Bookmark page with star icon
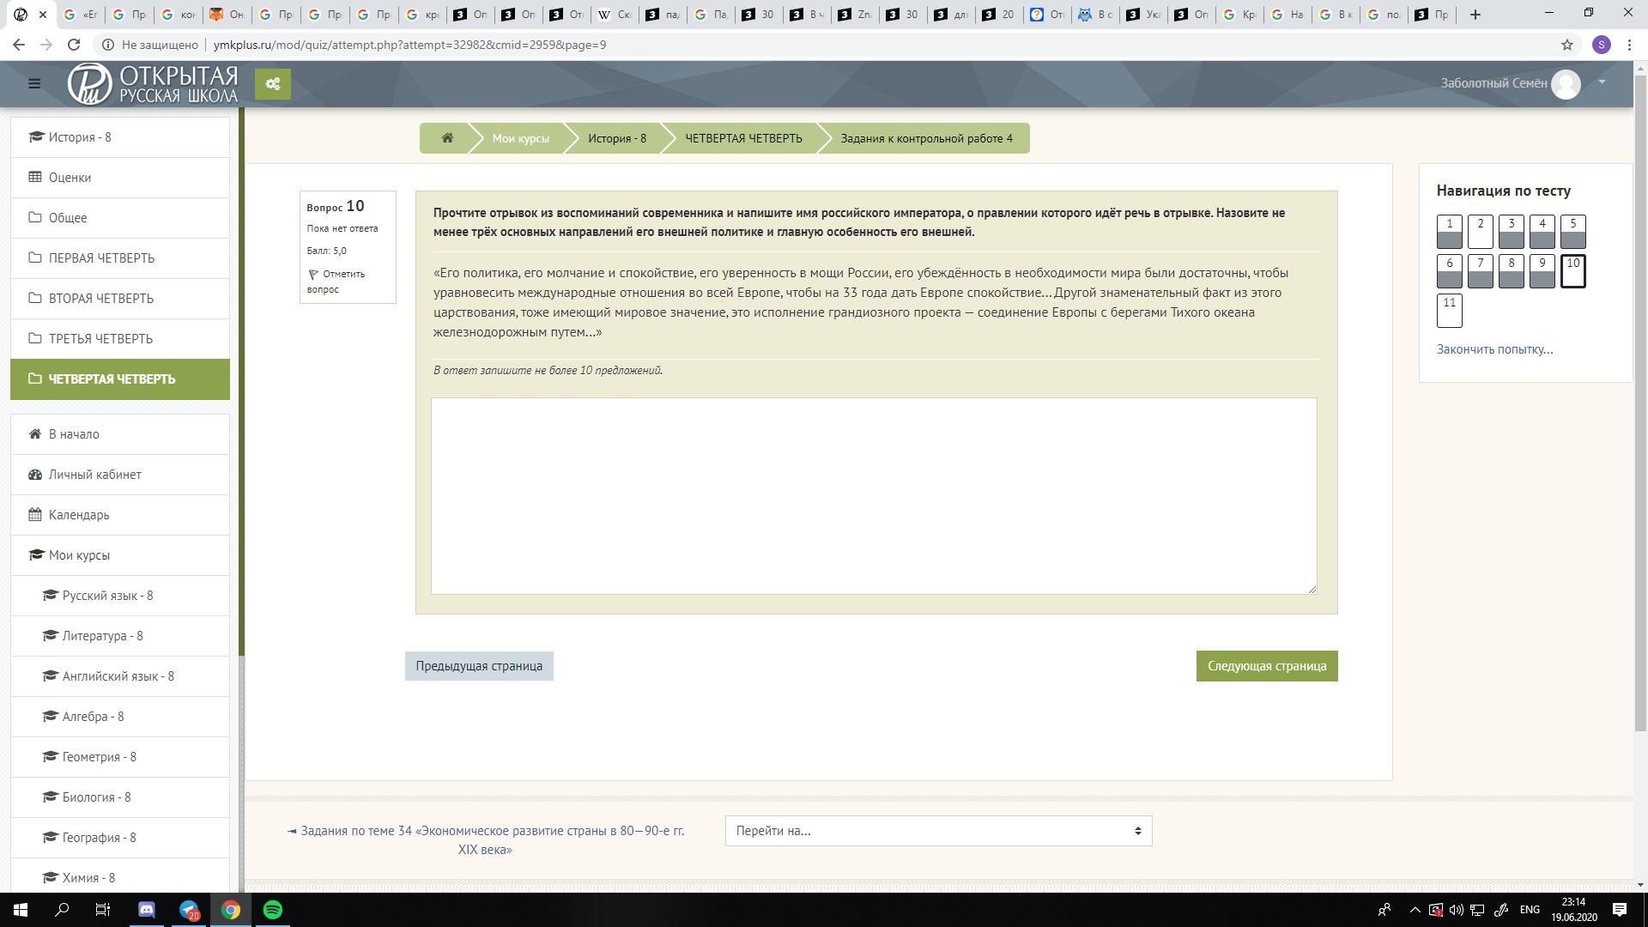 1566,45
